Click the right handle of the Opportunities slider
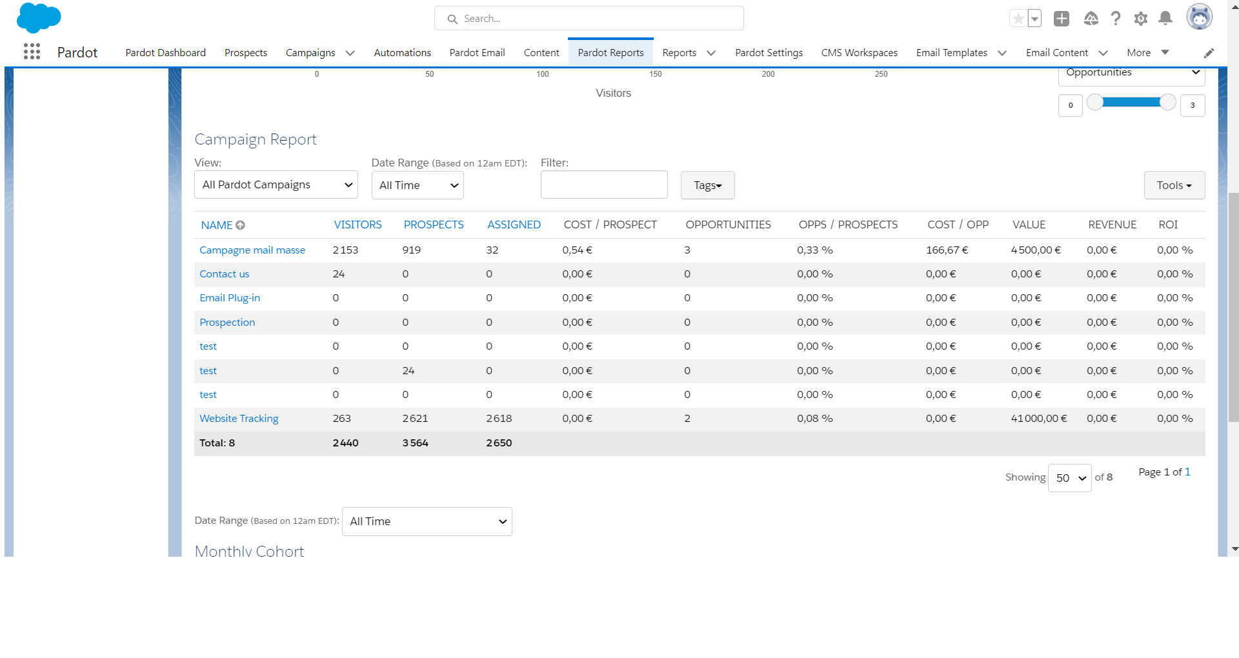The height and width of the screenshot is (658, 1239). (1167, 103)
